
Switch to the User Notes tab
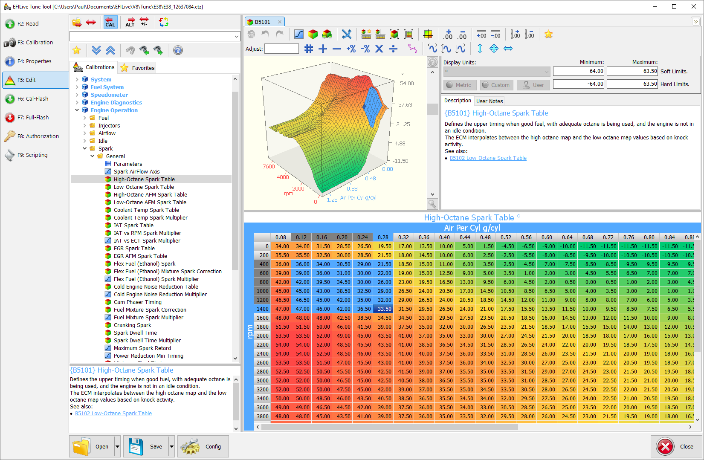pyautogui.click(x=489, y=101)
